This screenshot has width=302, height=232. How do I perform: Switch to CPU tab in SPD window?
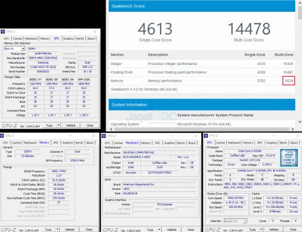point(6,38)
